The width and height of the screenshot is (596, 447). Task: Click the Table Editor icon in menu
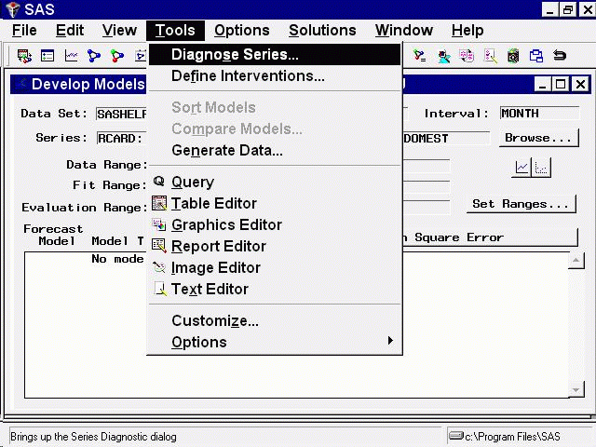(159, 203)
